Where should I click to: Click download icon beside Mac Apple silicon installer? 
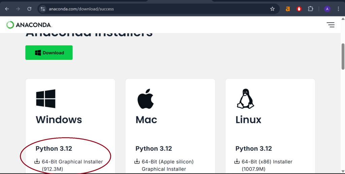pos(137,162)
